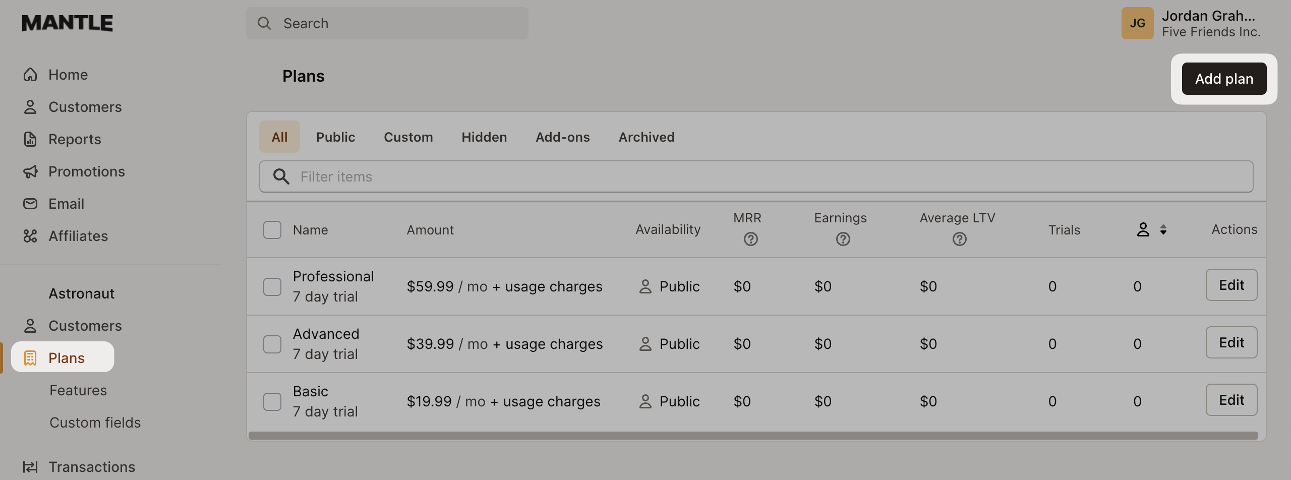Click the sort arrows in the table header
Viewport: 1291px width, 480px height.
point(1163,229)
